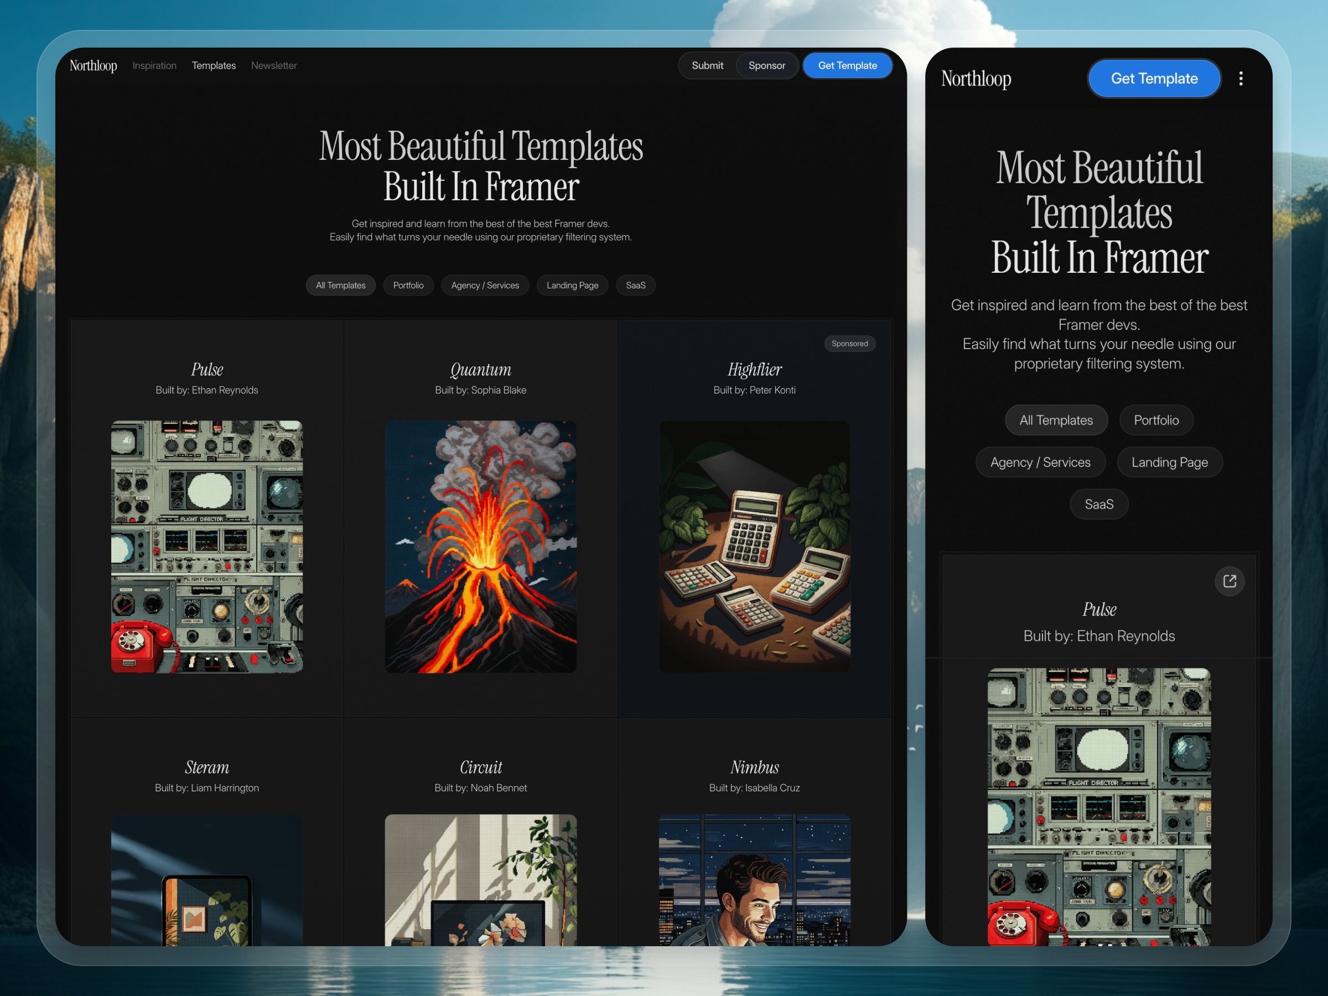Click the Get Template button in desktop nav
The height and width of the screenshot is (996, 1328).
pos(847,66)
